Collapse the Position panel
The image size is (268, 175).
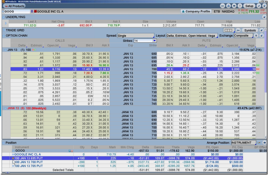(4, 143)
